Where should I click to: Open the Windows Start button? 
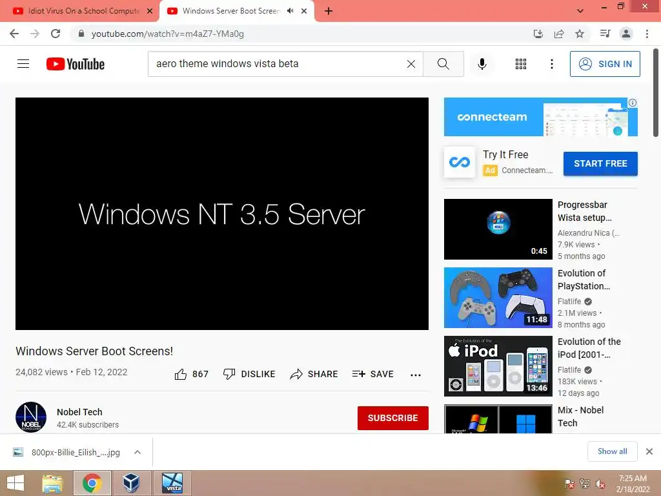click(x=15, y=483)
